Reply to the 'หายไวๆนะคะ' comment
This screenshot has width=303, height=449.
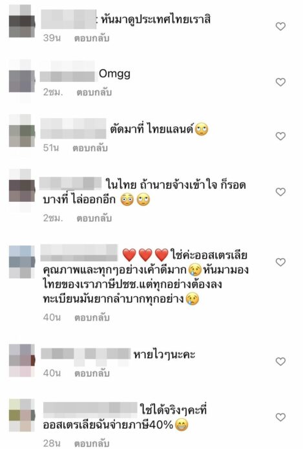pyautogui.click(x=92, y=374)
